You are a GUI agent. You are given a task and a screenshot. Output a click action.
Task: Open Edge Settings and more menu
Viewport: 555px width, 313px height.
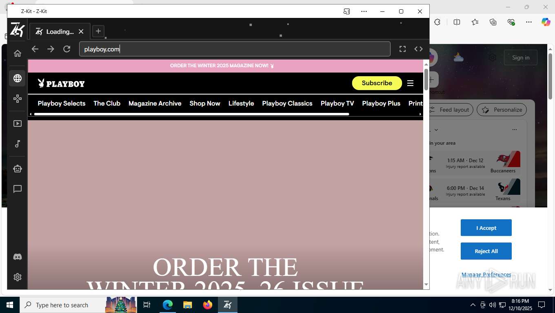pyautogui.click(x=529, y=22)
